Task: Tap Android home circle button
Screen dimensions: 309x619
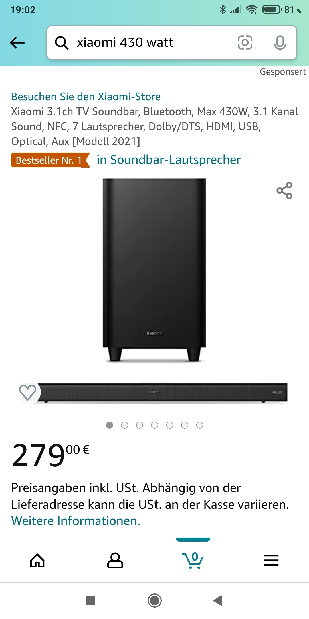Action: click(x=154, y=600)
